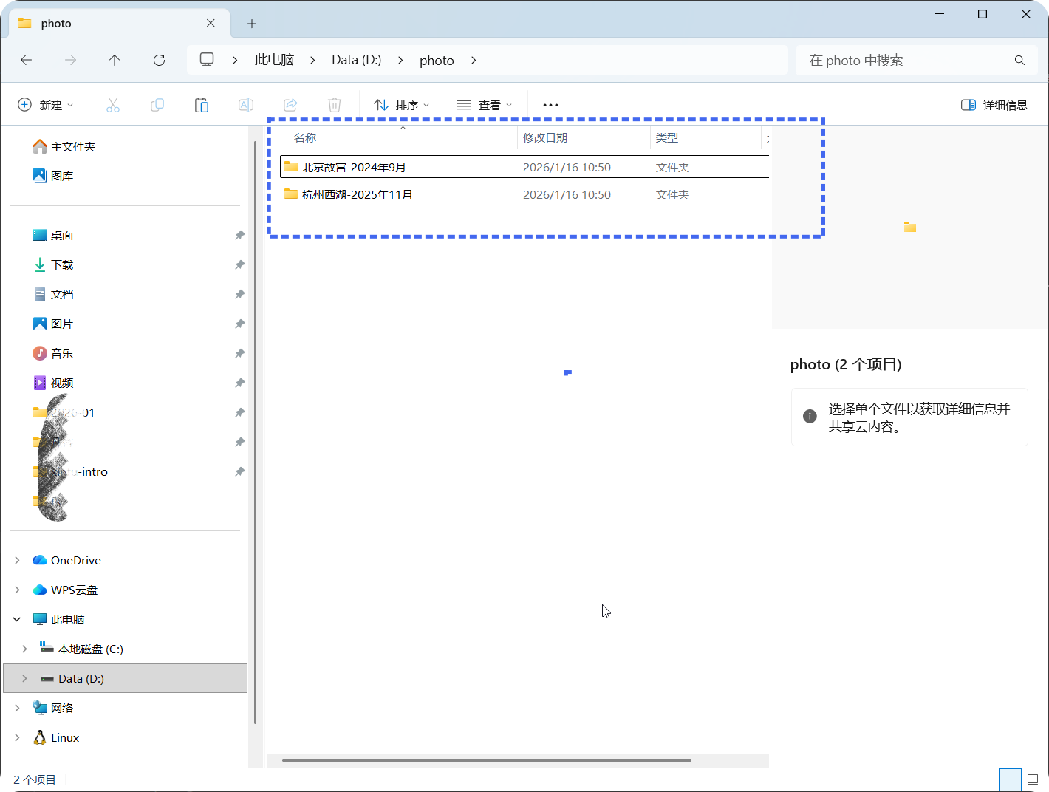Open the three-dot more options menu
This screenshot has width=1049, height=792.
coord(550,105)
